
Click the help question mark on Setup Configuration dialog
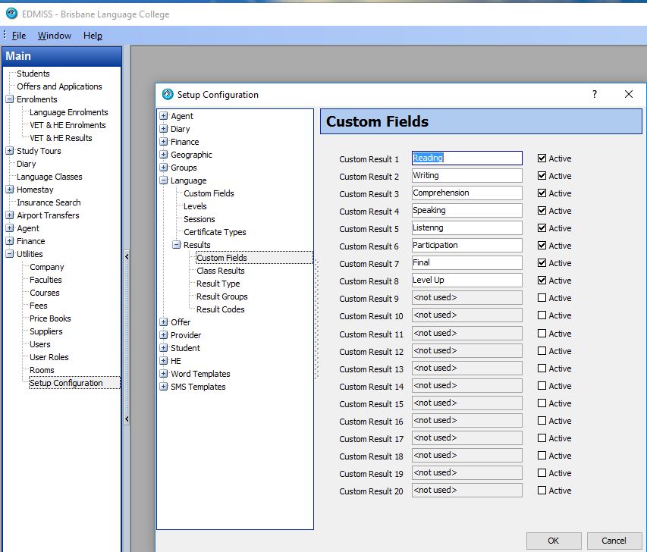(594, 94)
